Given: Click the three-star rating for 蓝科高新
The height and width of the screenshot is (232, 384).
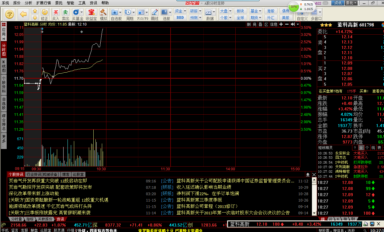Looking at the screenshot, I should coord(326,25).
